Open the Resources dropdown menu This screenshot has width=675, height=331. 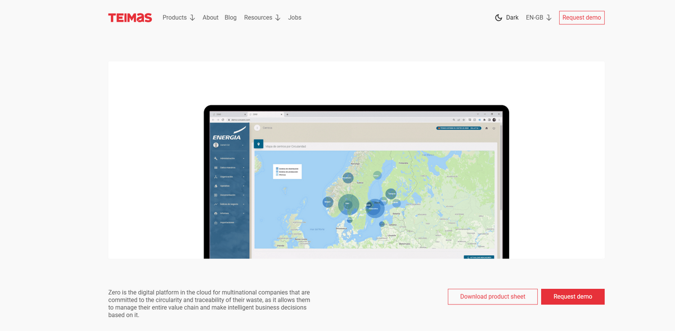[x=262, y=17]
